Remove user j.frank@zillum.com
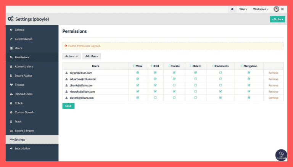Screen dimensions: 293x167 point(273,85)
